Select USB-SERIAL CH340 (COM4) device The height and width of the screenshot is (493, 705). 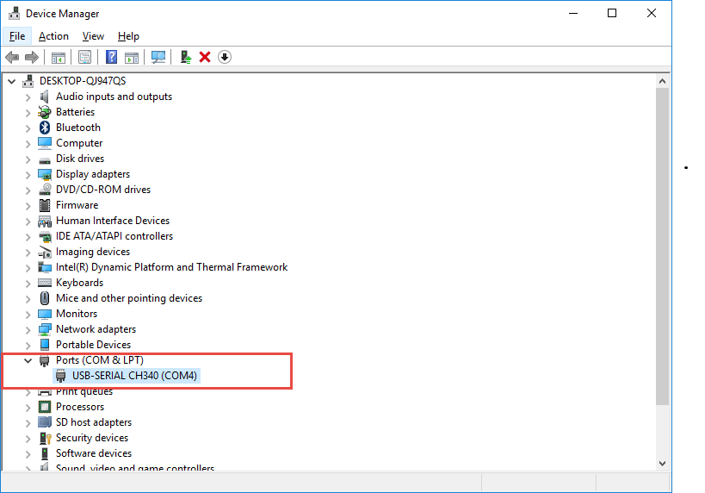point(127,376)
